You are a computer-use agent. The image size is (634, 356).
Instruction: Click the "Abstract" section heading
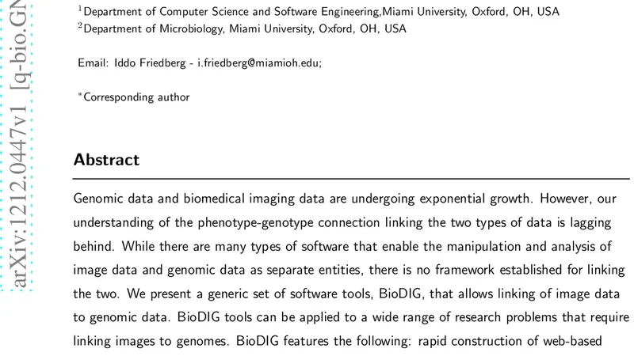(x=106, y=160)
